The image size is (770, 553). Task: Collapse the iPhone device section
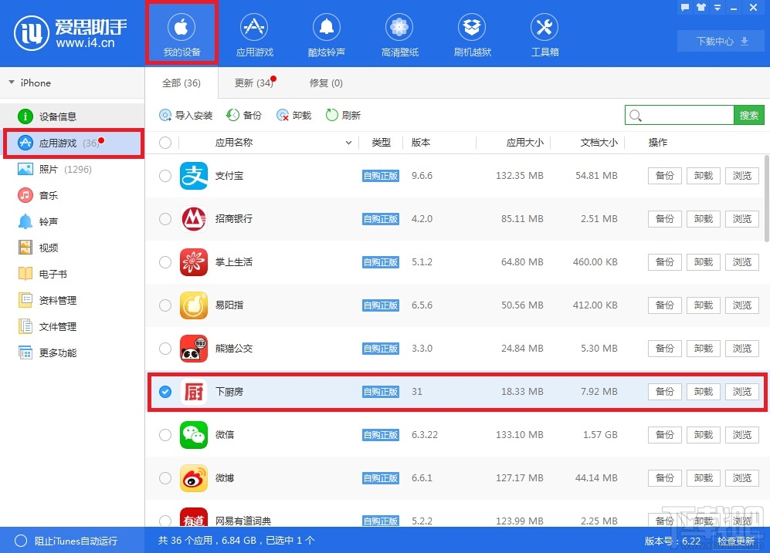(x=12, y=83)
